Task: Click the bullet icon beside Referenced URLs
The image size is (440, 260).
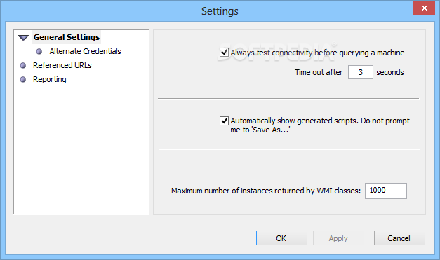Action: [22, 66]
